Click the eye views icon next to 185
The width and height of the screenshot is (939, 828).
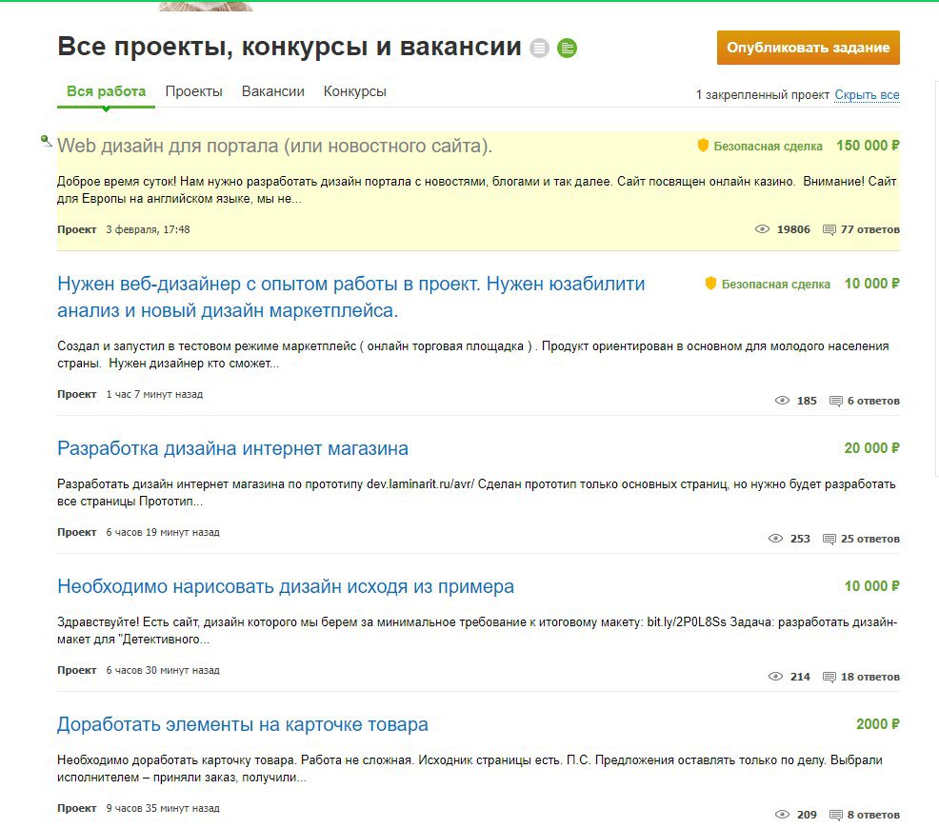(x=782, y=401)
